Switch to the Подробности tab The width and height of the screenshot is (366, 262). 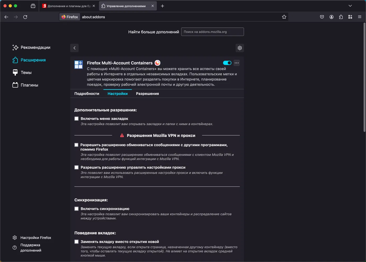pyautogui.click(x=87, y=94)
